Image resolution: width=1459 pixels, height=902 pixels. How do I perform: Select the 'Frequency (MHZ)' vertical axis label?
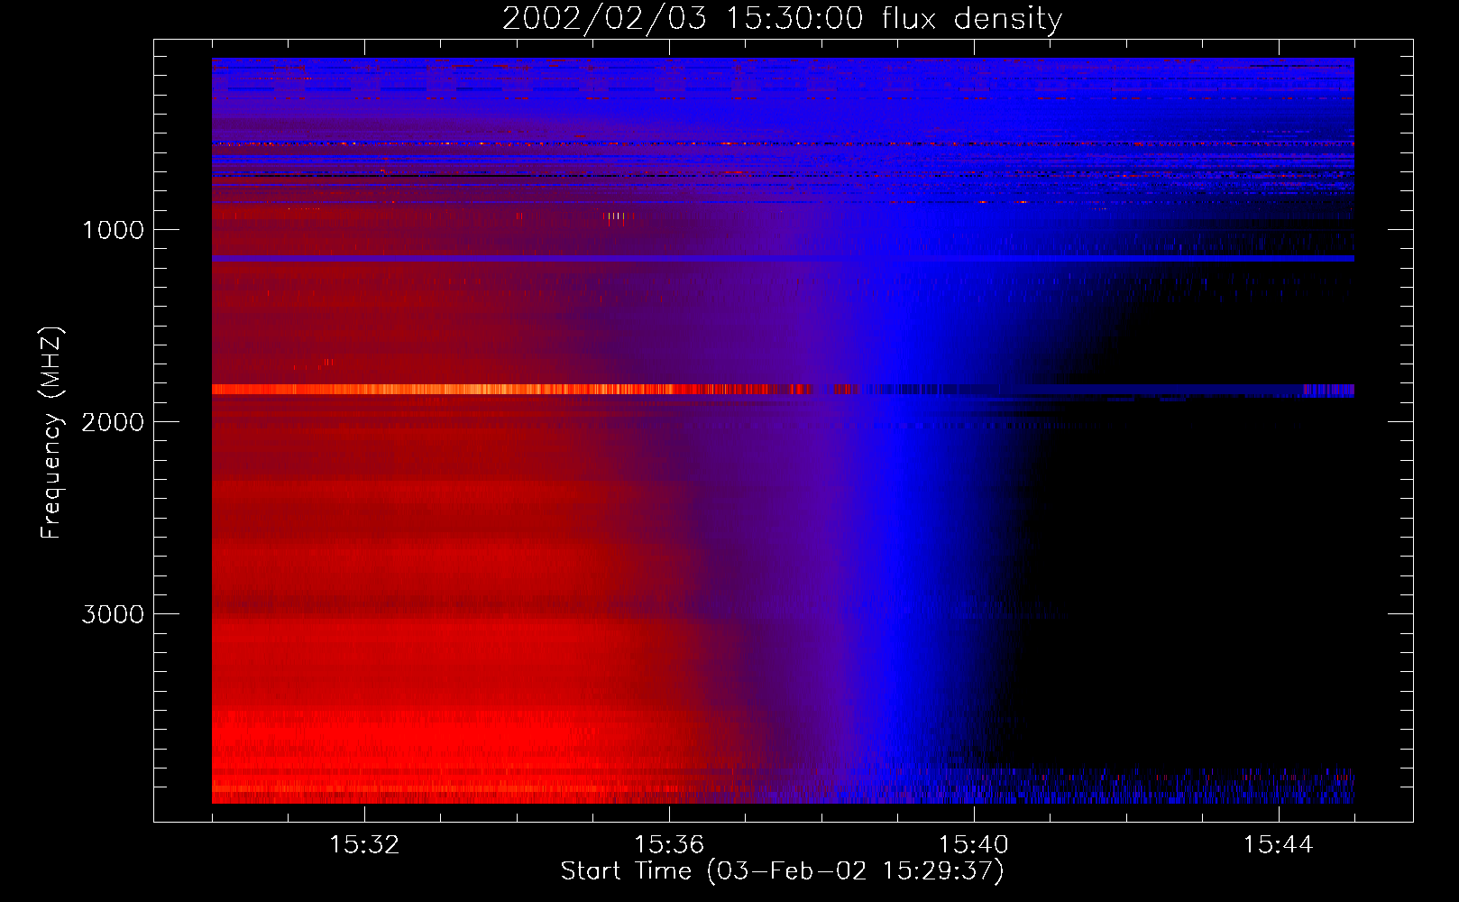(x=51, y=433)
